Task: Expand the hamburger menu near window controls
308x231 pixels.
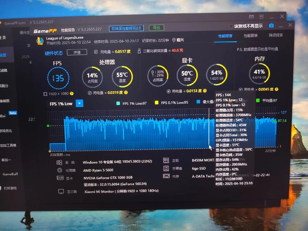Action: pyautogui.click(x=261, y=16)
